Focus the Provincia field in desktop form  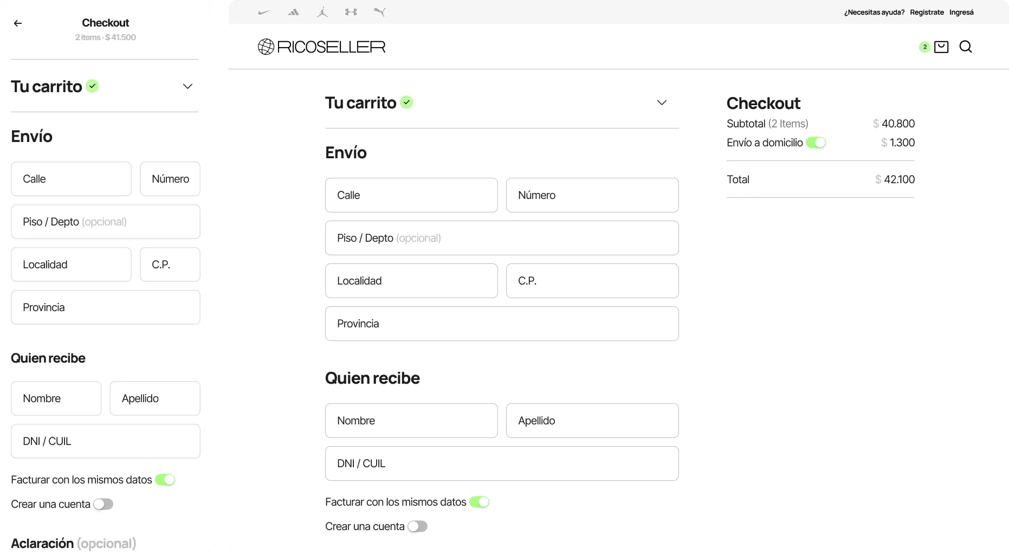(x=502, y=324)
